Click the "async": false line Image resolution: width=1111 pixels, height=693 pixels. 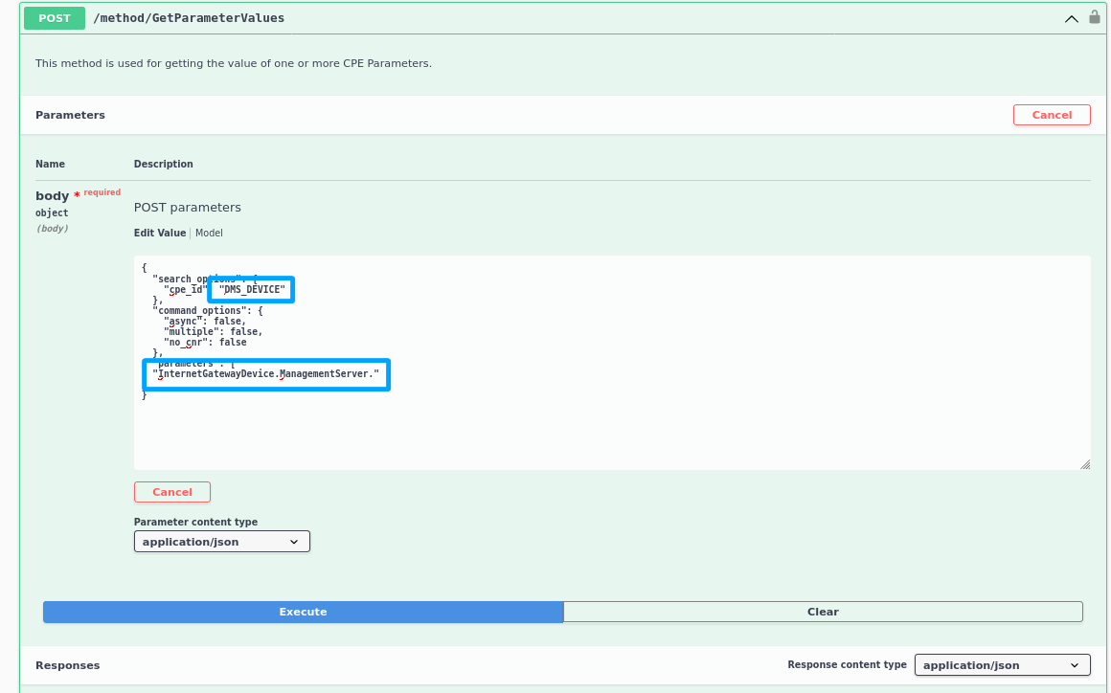[x=204, y=322]
